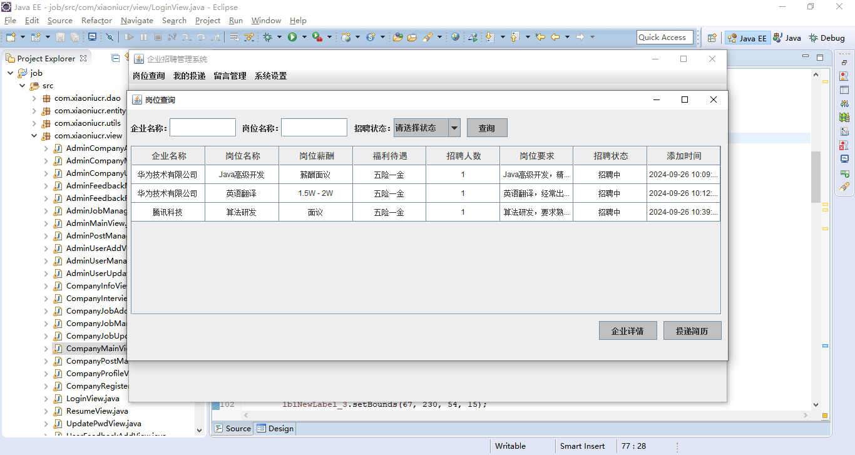Image resolution: width=855 pixels, height=455 pixels.
Task: Click the sliders icon in right trim bar
Action: tap(845, 103)
